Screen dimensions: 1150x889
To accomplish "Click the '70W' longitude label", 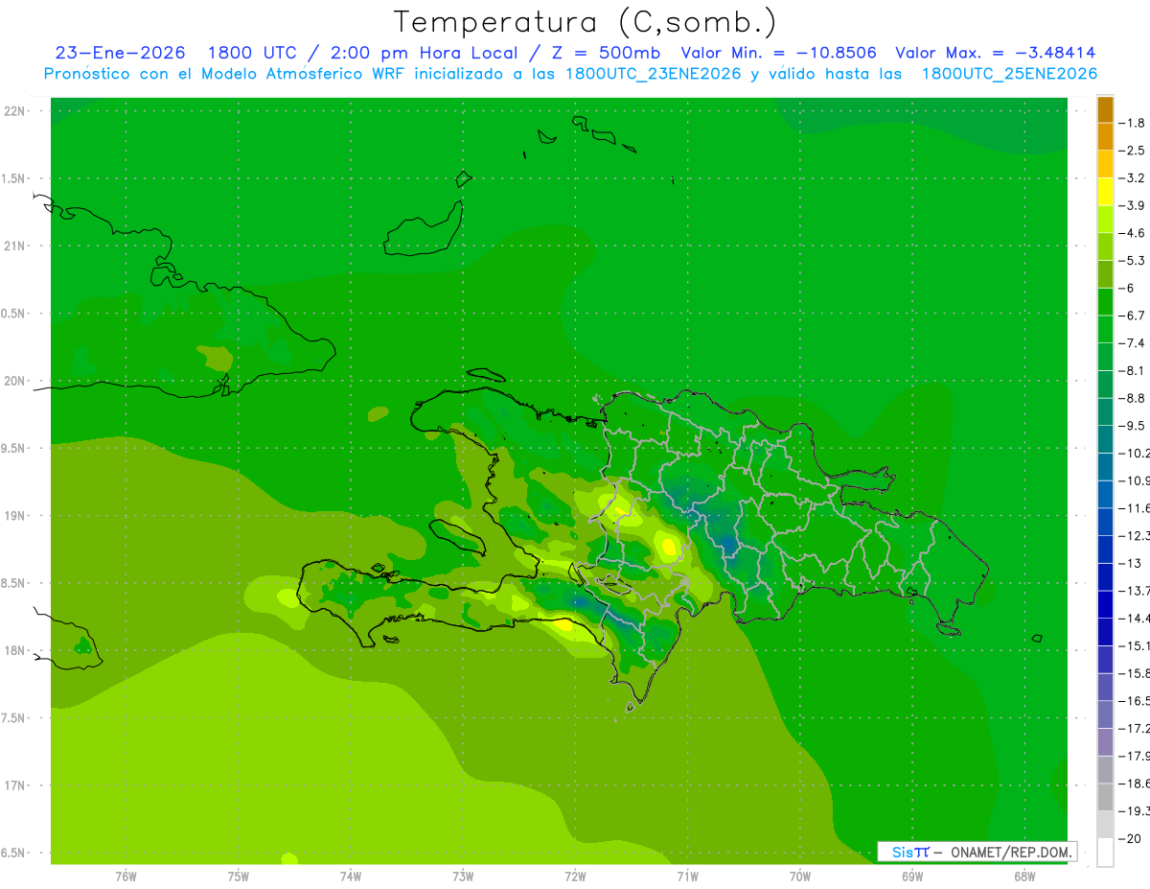I will [799, 877].
